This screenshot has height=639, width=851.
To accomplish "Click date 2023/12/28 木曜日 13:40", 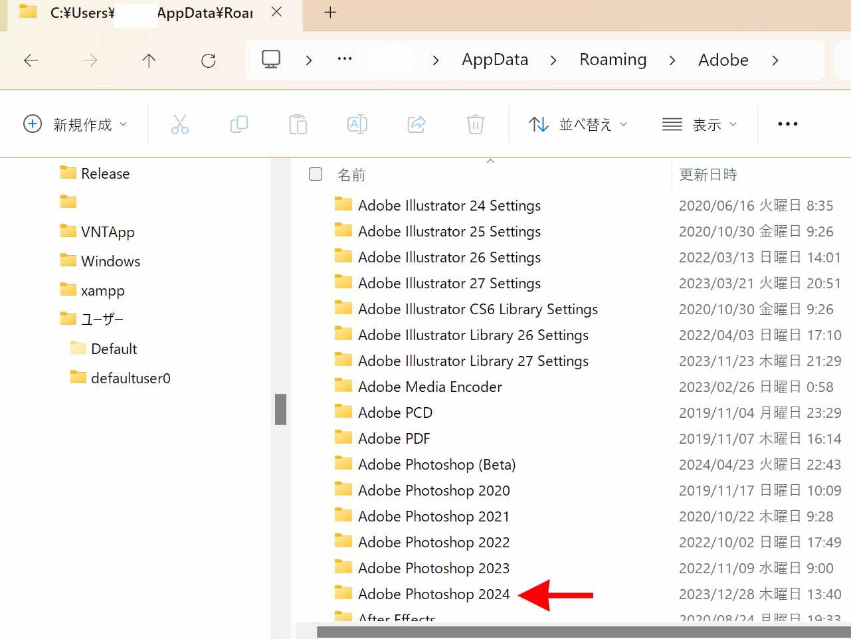I will (760, 594).
